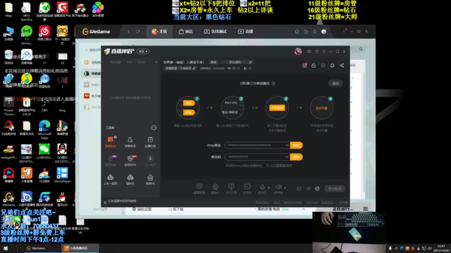451x253 pixels.
Task: Click the WeGame search magnifier icon
Action: 361,49
